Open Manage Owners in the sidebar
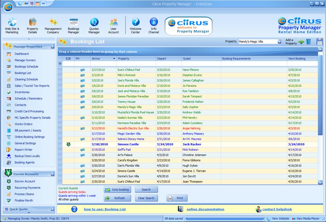 coord(25,60)
